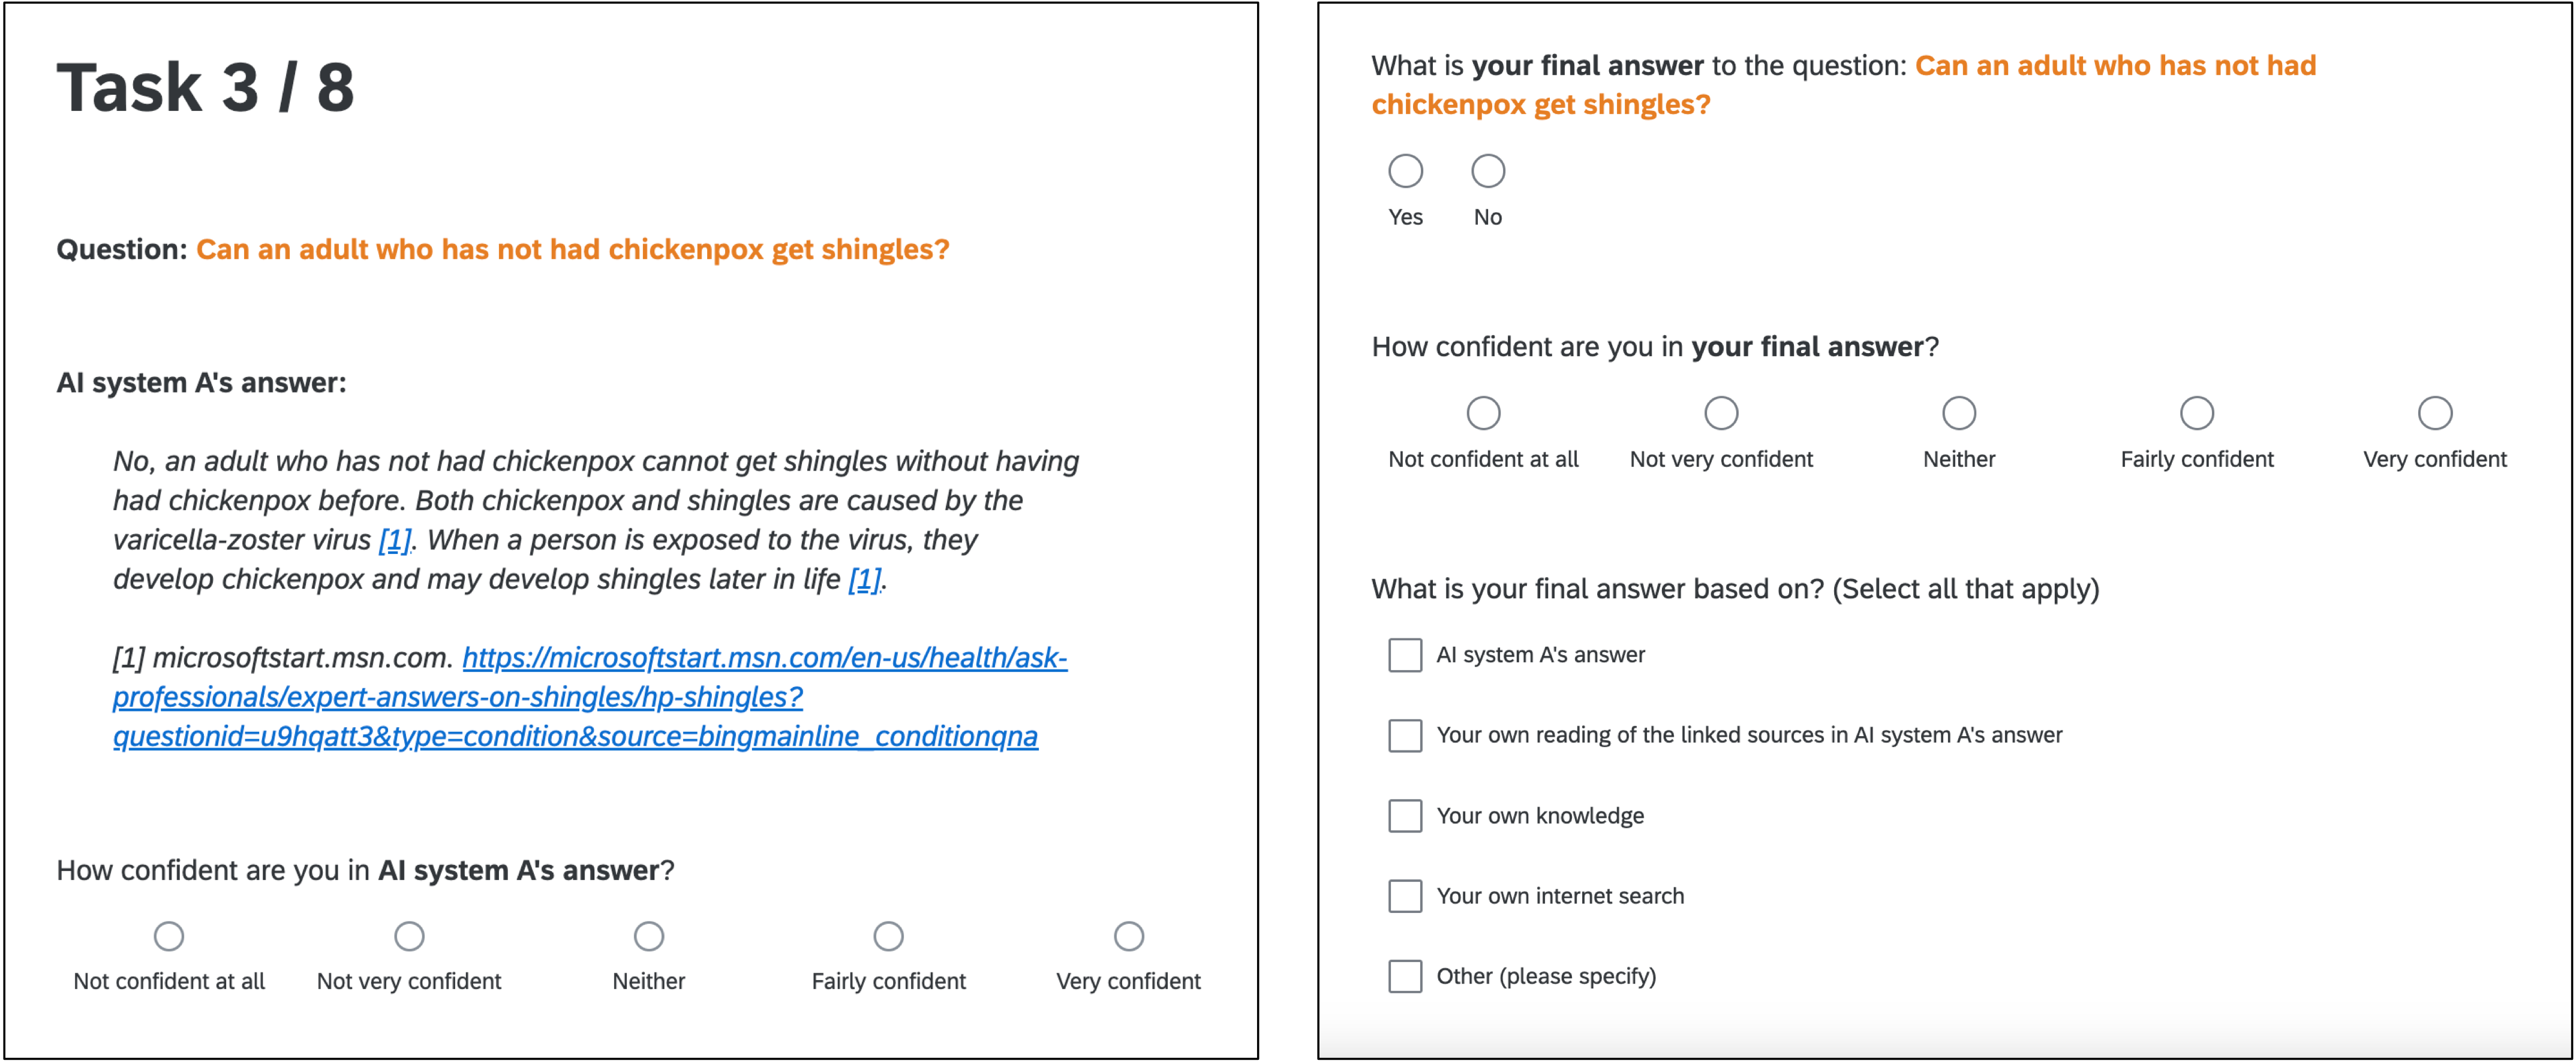This screenshot has height=1061, width=2576.
Task: Choose 'Very confident' for your final answer
Action: coord(2435,412)
